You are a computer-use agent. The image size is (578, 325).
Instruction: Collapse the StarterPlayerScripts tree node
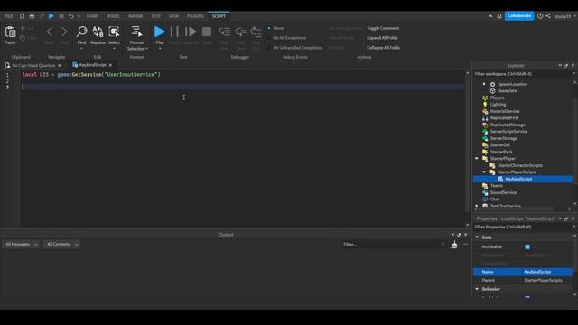[484, 172]
